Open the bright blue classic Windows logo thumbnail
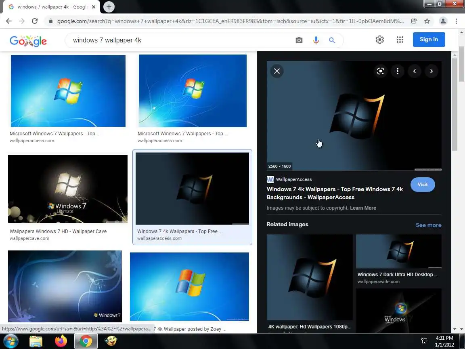Screen dimensions: 465x349 189,287
